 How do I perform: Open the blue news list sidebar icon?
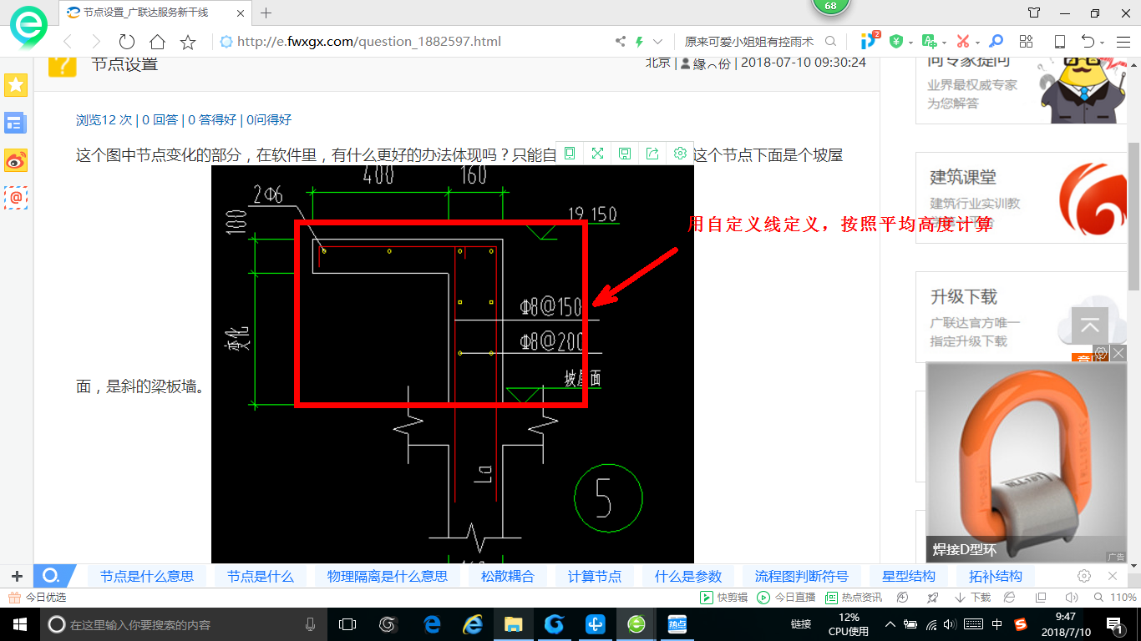tap(16, 123)
